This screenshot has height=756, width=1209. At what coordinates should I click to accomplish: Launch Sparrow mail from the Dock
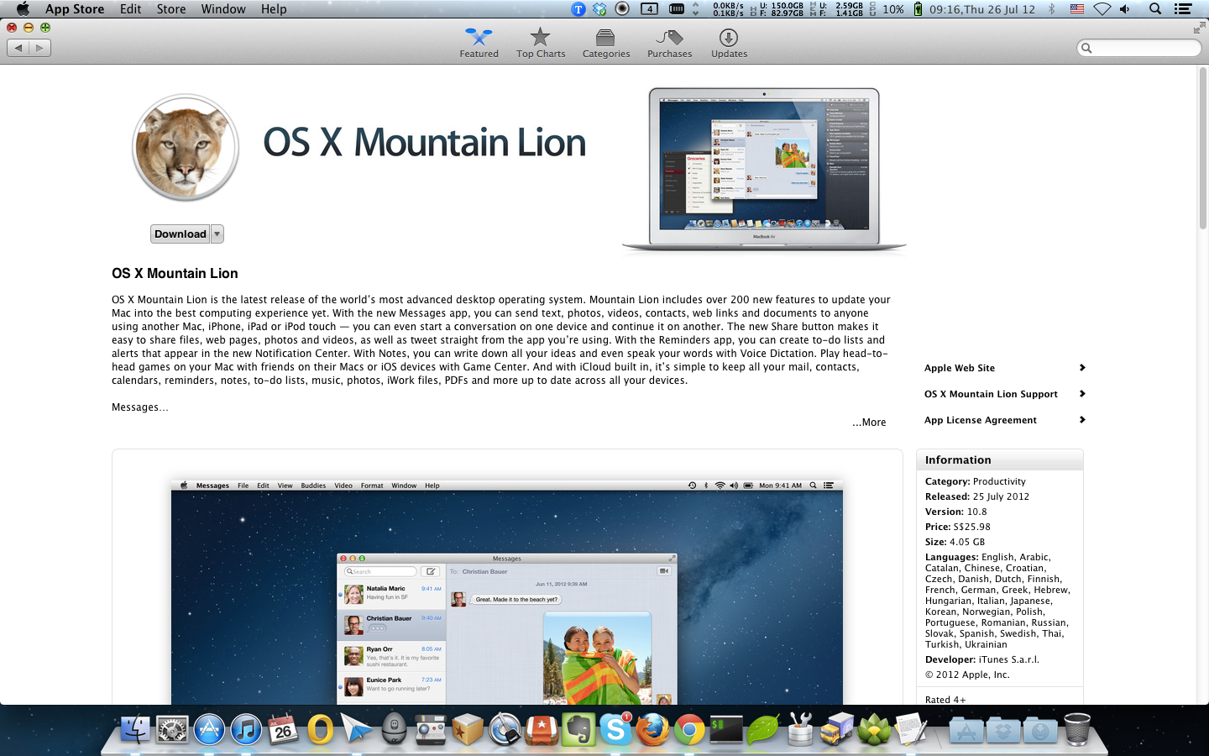[357, 728]
